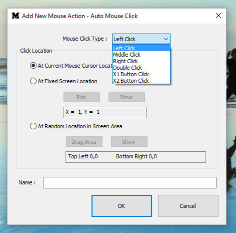Screen dimensions: 236x233
Task: Click Show button next to Pick
Action: [x=126, y=97]
